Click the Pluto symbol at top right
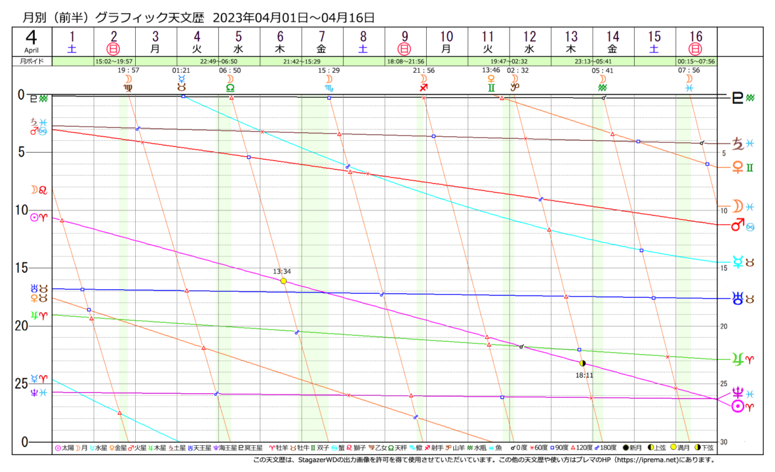 [738, 98]
